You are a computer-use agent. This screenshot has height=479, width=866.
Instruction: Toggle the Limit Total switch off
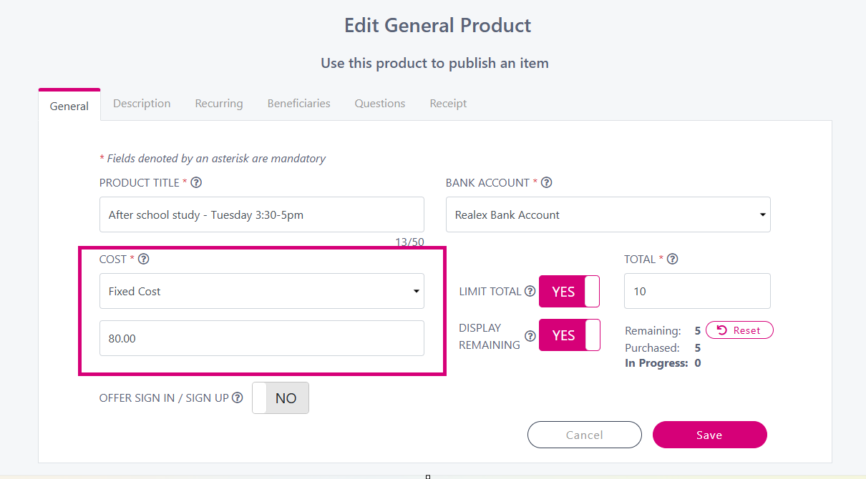(x=569, y=291)
